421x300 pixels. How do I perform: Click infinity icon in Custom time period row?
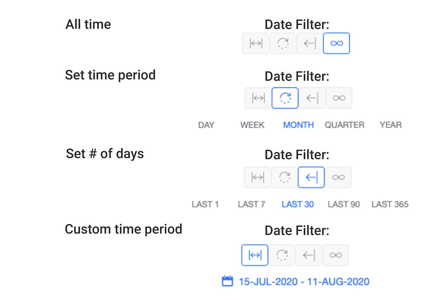(336, 255)
